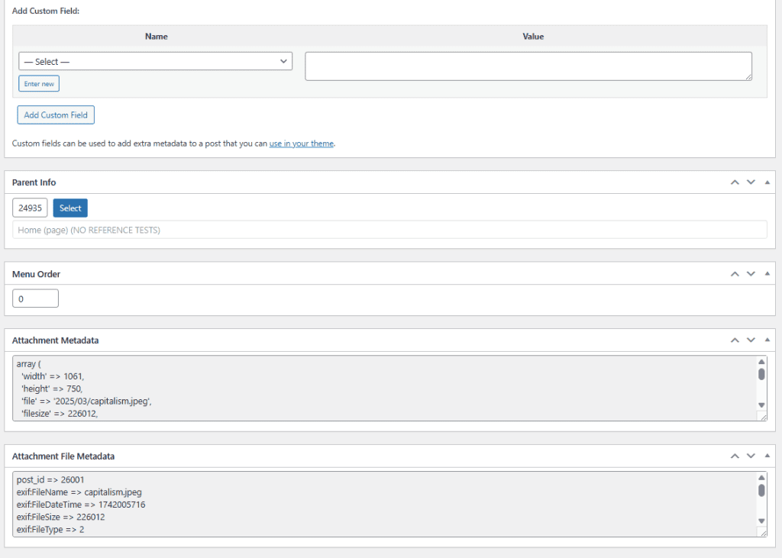Move Attachment Metadata panel down
Image resolution: width=782 pixels, height=558 pixels.
click(751, 340)
